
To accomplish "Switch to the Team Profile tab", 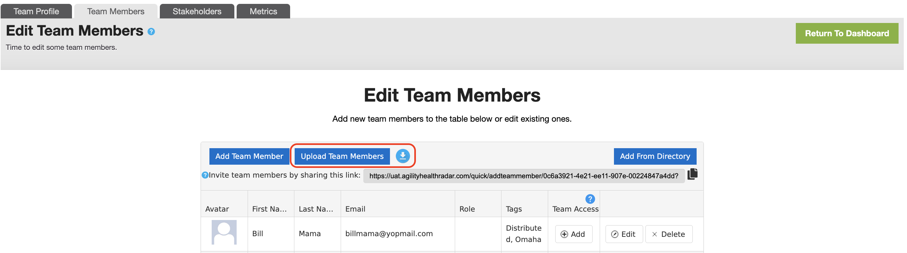I will tap(36, 11).
